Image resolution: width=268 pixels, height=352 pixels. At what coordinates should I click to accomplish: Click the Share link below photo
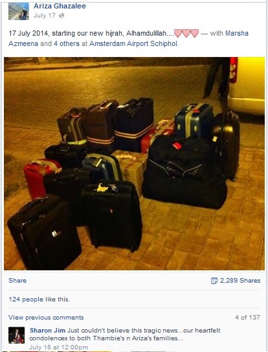pos(17,281)
